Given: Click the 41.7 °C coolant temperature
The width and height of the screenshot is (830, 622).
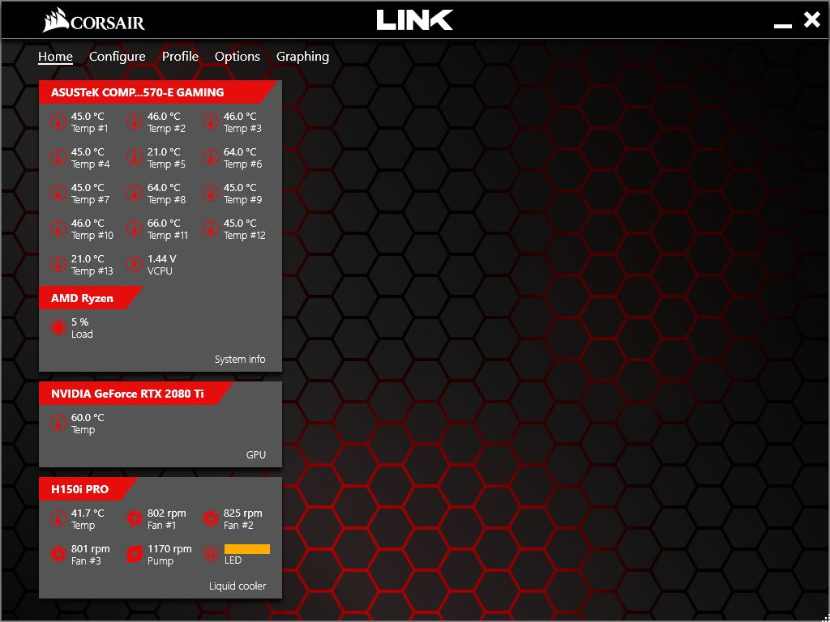Looking at the screenshot, I should 88,513.
